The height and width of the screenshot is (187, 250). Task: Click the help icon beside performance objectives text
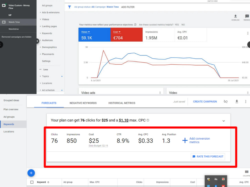point(135,25)
